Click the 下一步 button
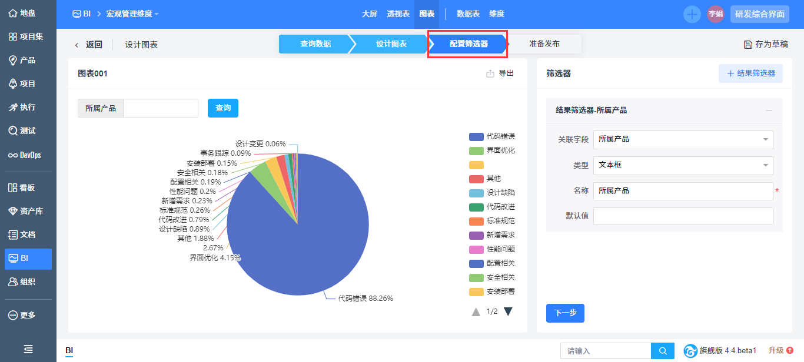804x362 pixels. pyautogui.click(x=565, y=313)
